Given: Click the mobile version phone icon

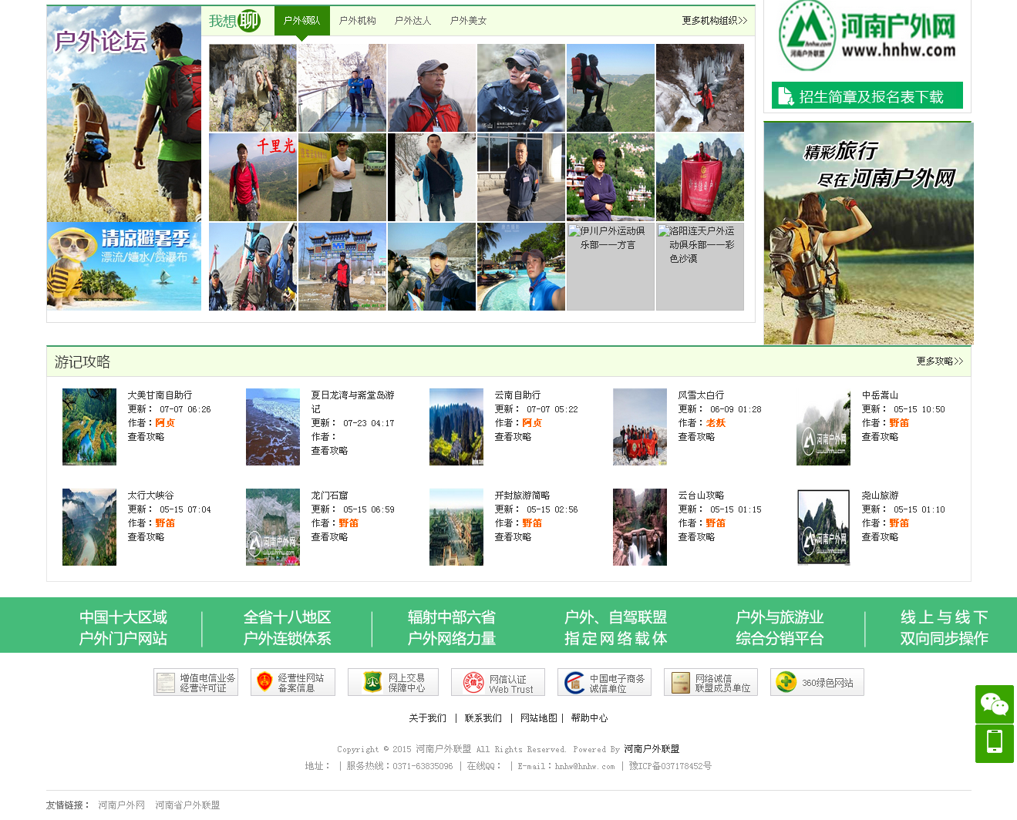Looking at the screenshot, I should click(x=995, y=743).
